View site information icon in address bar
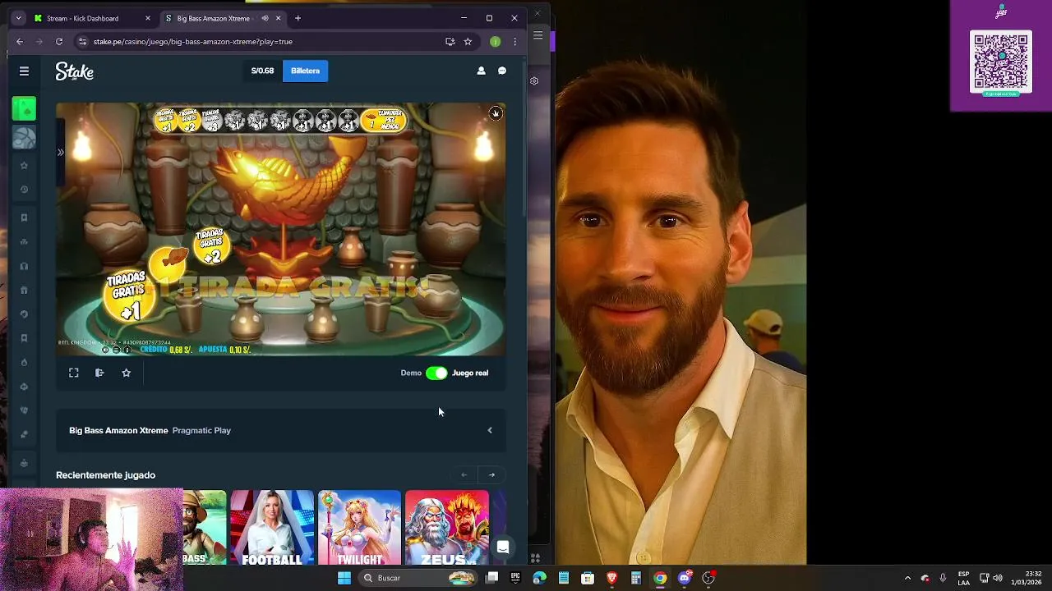1052x591 pixels. pos(82,41)
